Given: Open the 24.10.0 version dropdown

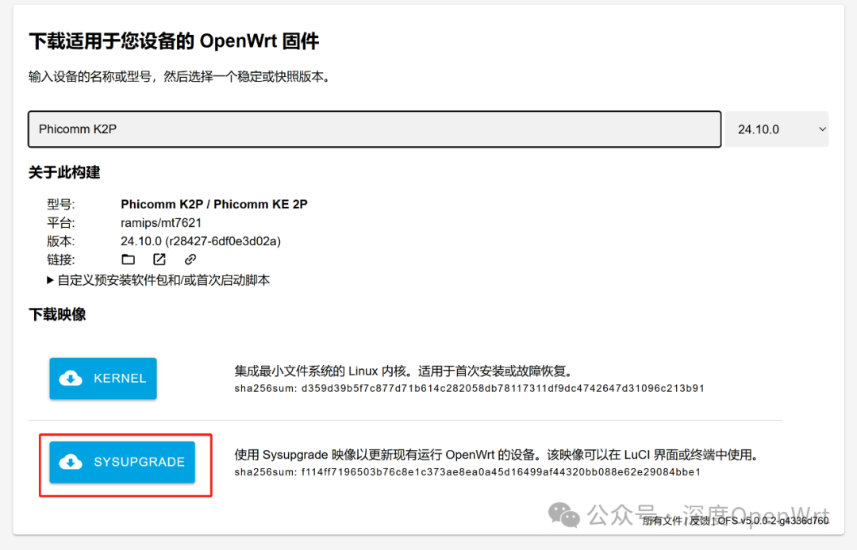Looking at the screenshot, I should click(776, 129).
